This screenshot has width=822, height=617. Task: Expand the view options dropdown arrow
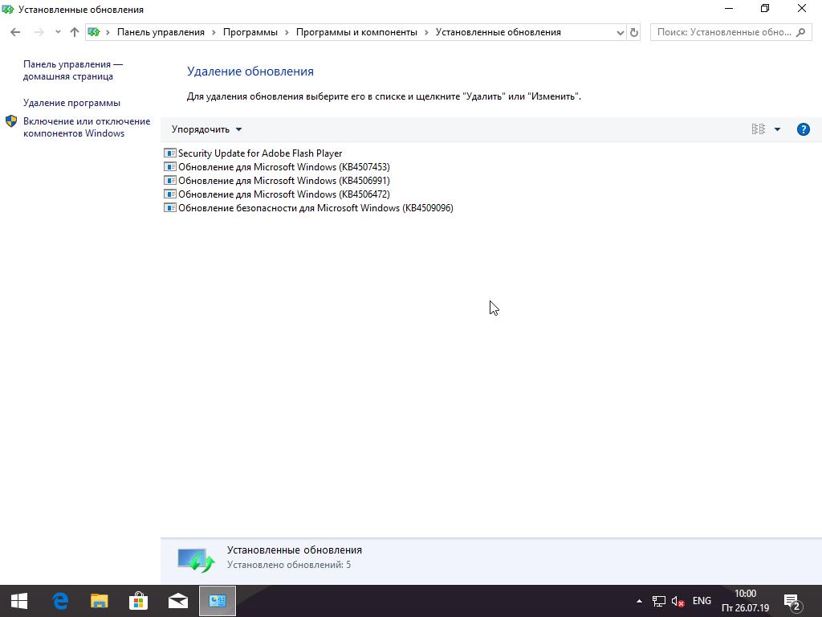(x=777, y=129)
